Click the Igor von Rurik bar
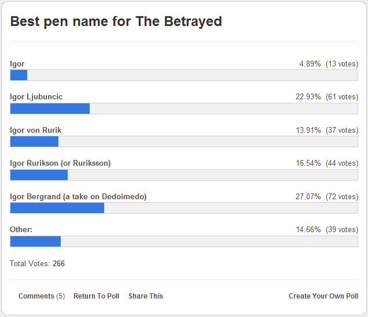The width and height of the screenshot is (368, 317). (184, 141)
